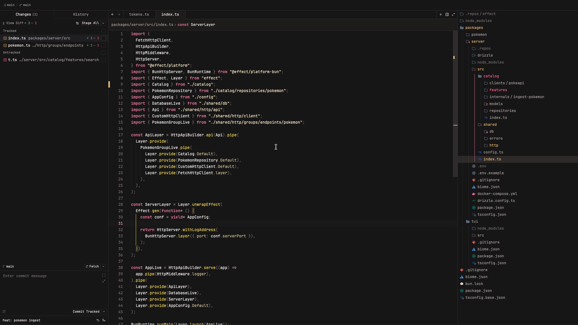The height and width of the screenshot is (325, 578).
Task: Click the Fetch button
Action: coord(92,267)
